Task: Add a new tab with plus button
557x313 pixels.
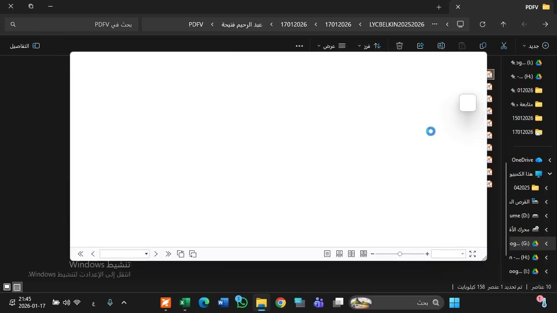Action: click(439, 7)
